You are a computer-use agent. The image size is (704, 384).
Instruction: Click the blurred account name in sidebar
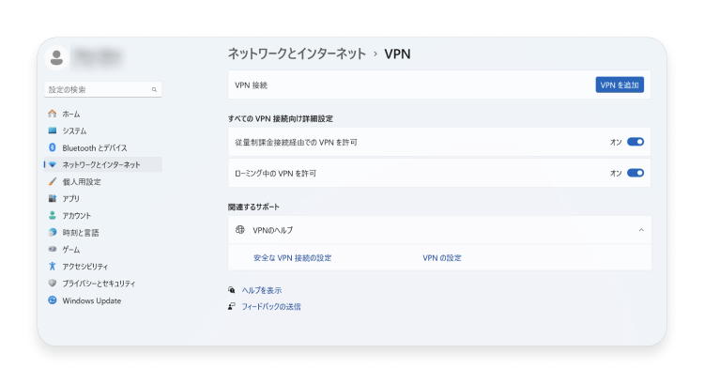coord(97,57)
